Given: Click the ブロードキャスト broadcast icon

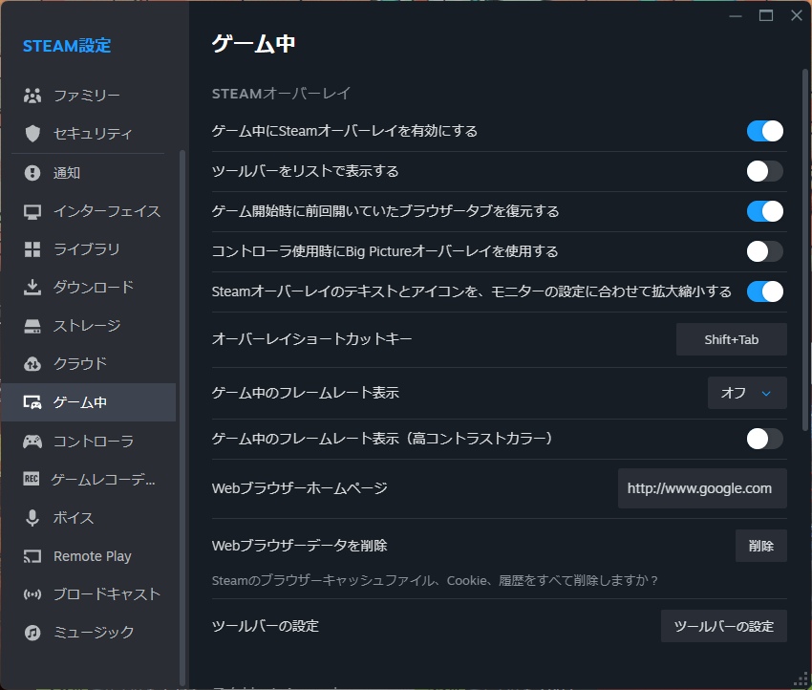Looking at the screenshot, I should [32, 594].
